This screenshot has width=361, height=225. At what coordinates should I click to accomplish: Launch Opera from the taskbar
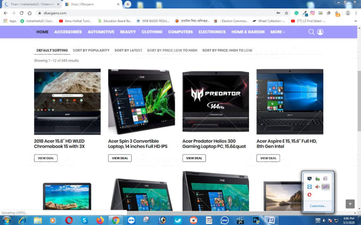68,220
